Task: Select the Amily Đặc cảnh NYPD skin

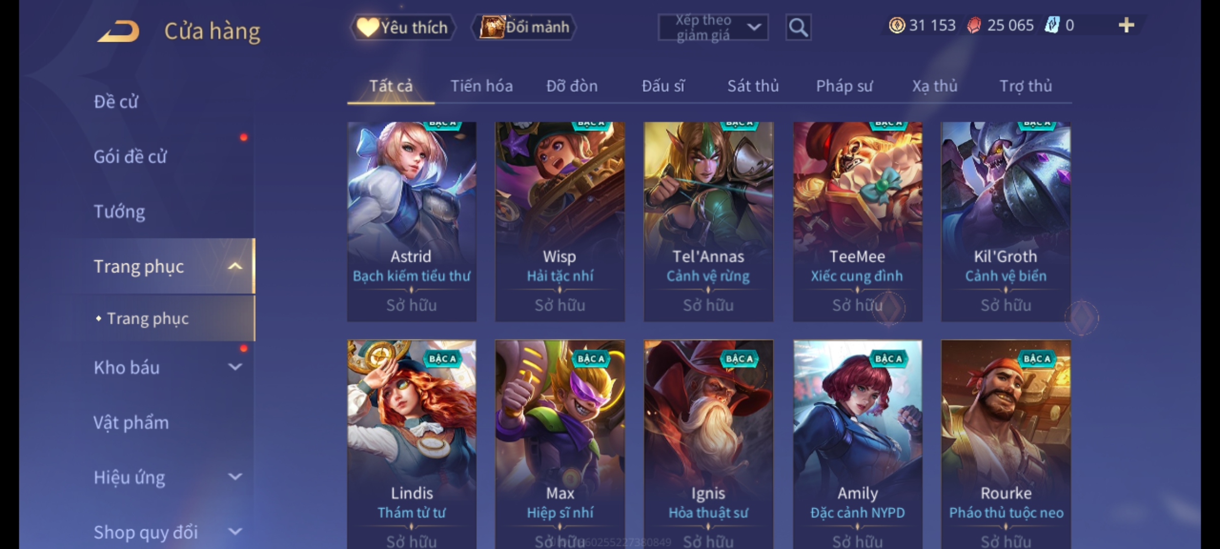Action: [x=858, y=444]
